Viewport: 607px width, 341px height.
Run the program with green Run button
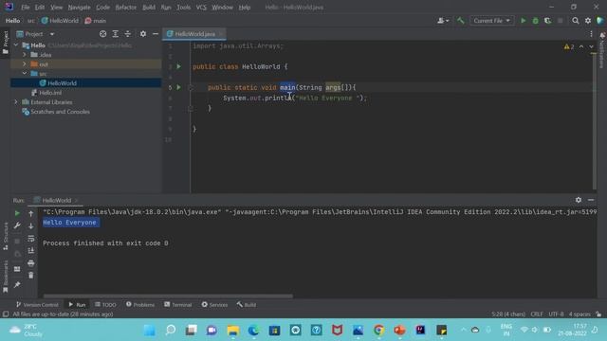[x=523, y=21]
